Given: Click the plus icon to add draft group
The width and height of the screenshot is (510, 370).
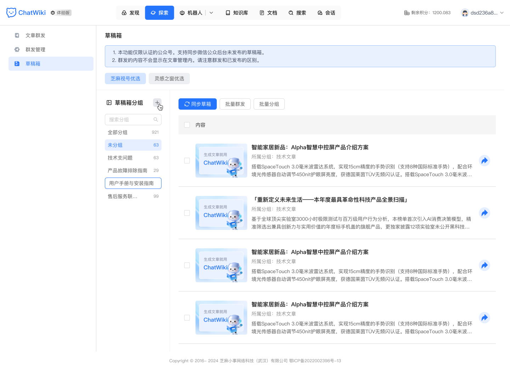Looking at the screenshot, I should pyautogui.click(x=157, y=103).
